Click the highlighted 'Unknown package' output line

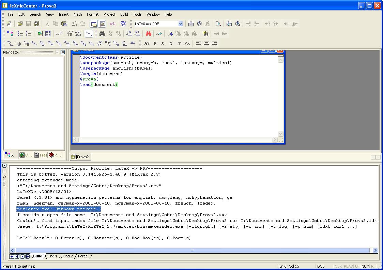click(x=58, y=209)
